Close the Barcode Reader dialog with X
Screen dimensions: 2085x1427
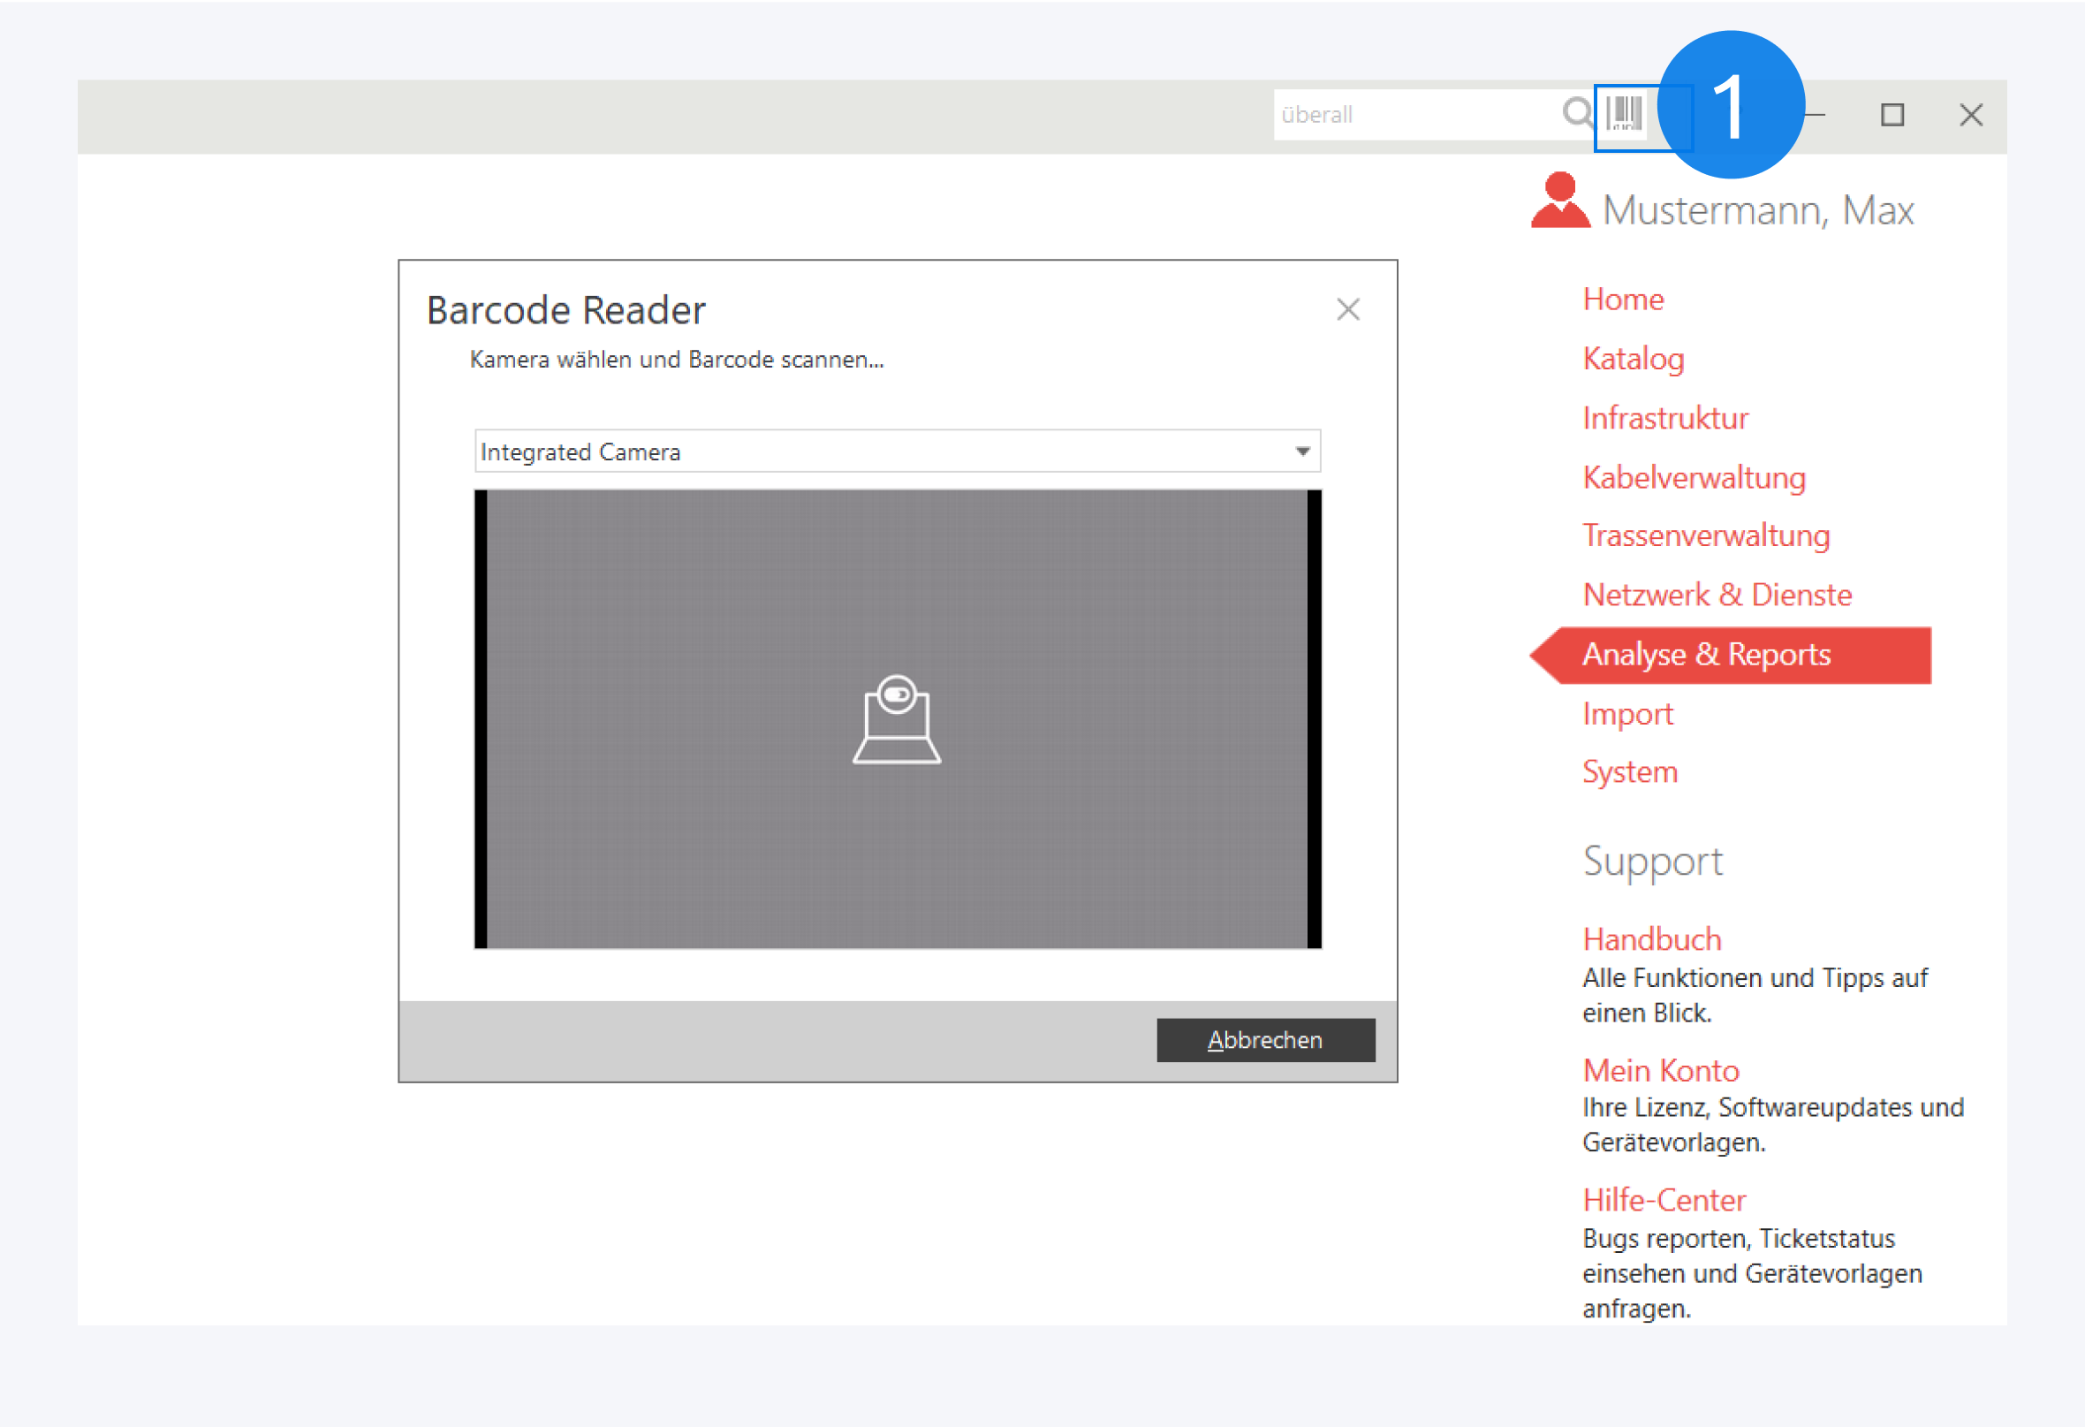point(1347,309)
